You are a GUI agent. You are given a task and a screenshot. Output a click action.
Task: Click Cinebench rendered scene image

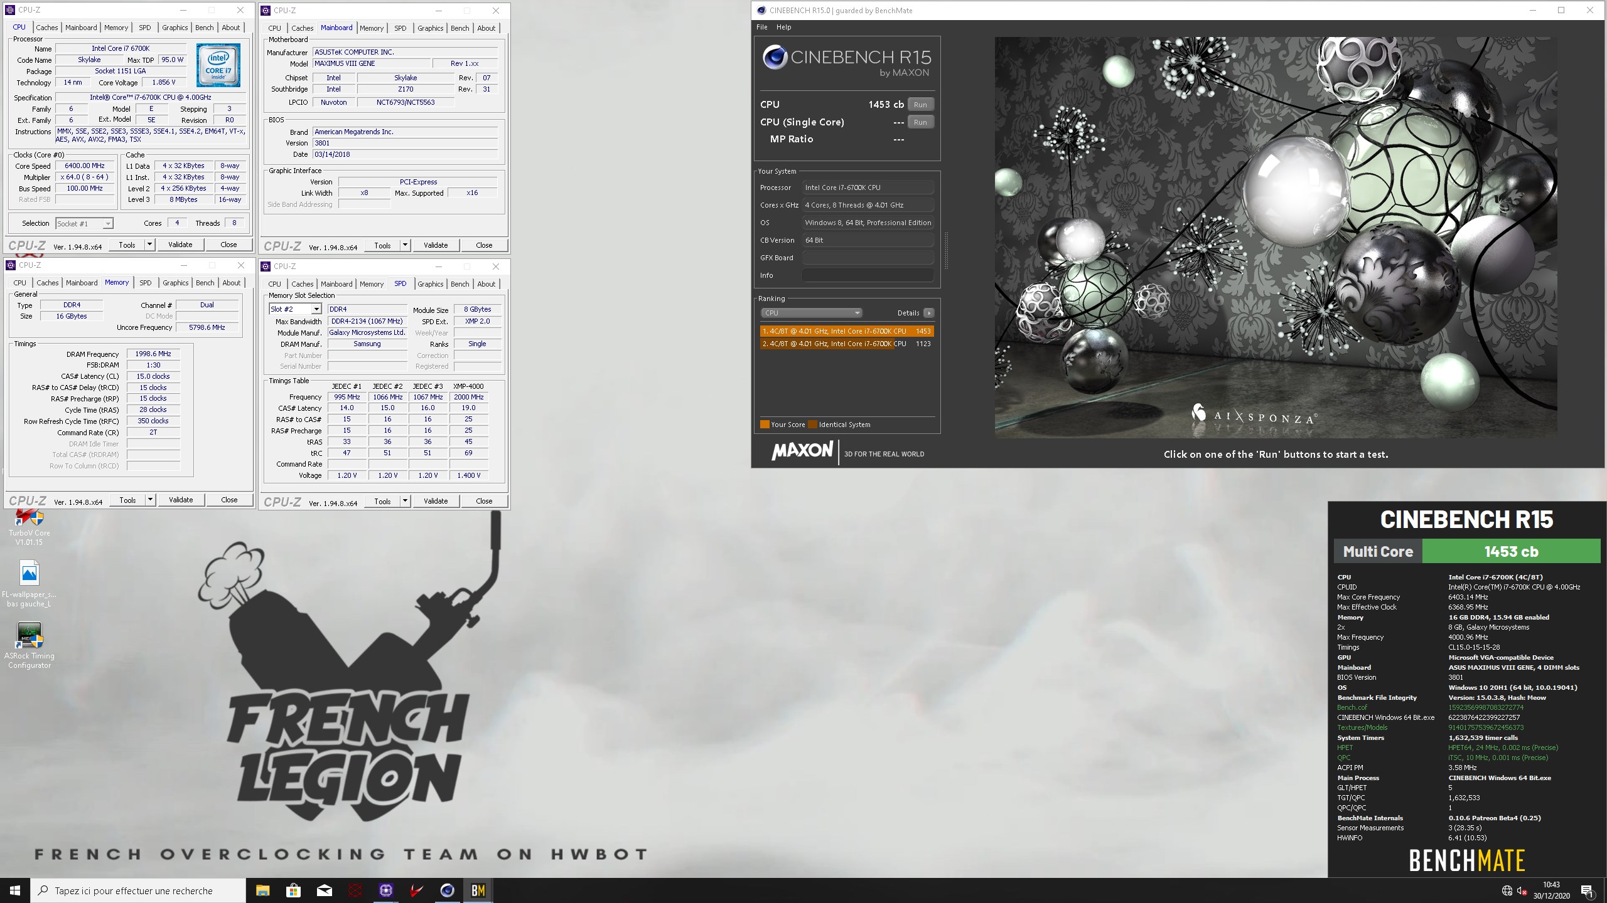(x=1276, y=237)
